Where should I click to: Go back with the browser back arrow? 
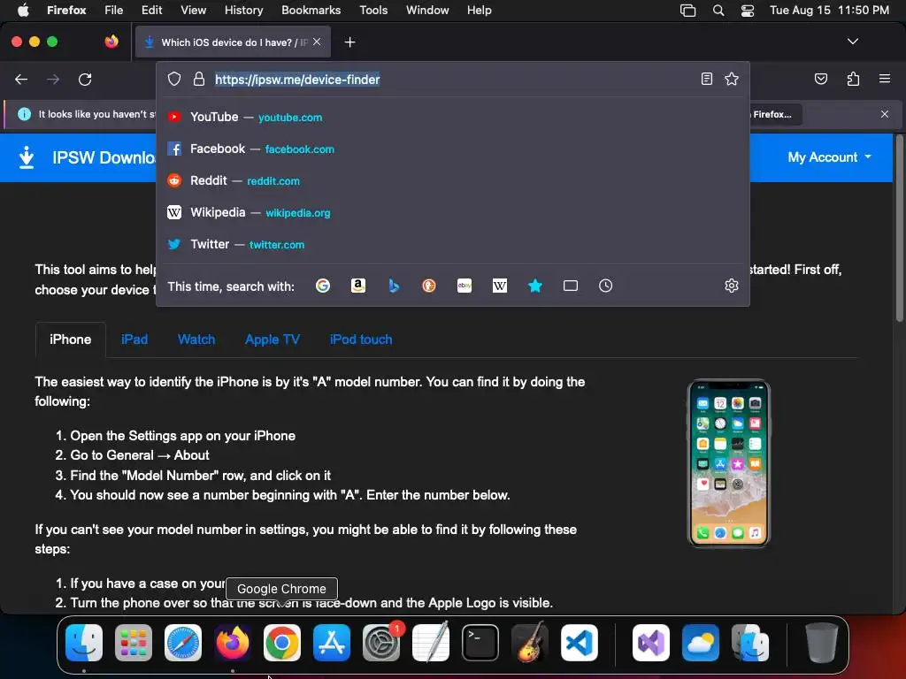coord(21,79)
